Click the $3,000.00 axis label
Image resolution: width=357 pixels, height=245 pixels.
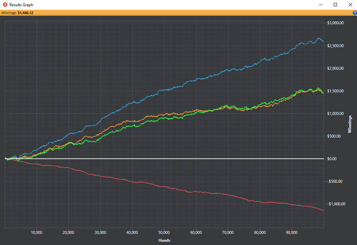[x=336, y=23]
